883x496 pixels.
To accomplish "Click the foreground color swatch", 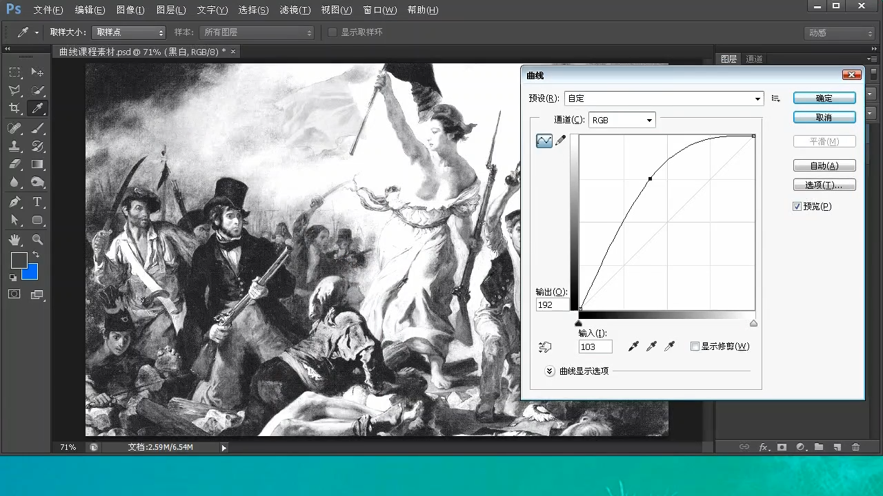I will (19, 260).
